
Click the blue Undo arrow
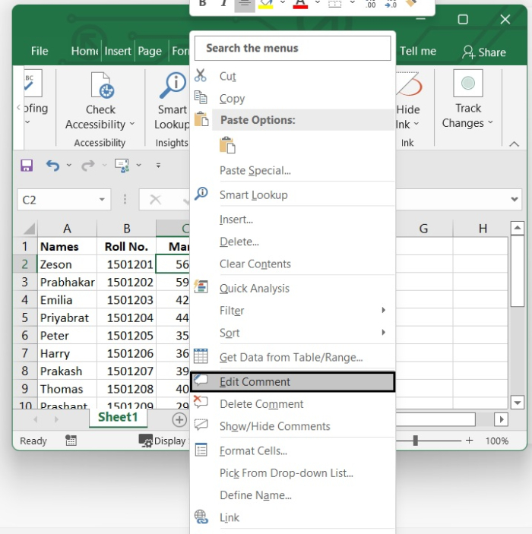53,166
